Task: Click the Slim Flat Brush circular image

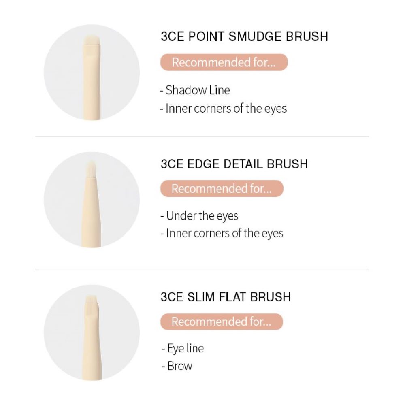Action: click(92, 333)
